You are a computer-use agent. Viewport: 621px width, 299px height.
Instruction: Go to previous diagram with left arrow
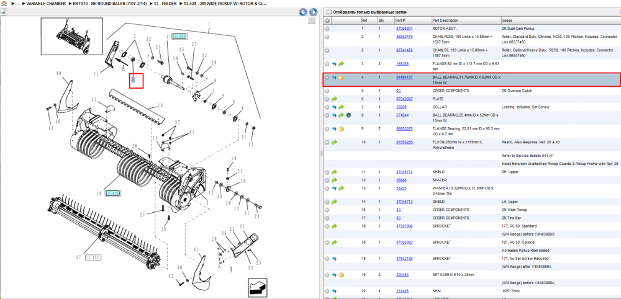(x=304, y=12)
